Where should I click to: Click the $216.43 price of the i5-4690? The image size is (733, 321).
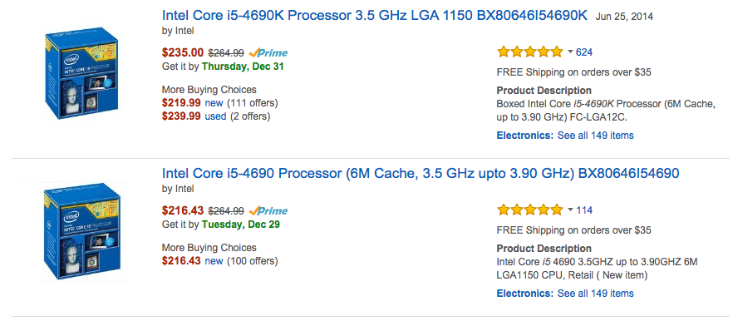point(183,210)
